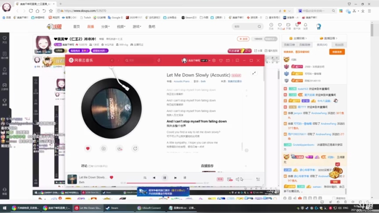Pause the song in NetEase Music player
The height and width of the screenshot is (213, 379).
pyautogui.click(x=165, y=178)
